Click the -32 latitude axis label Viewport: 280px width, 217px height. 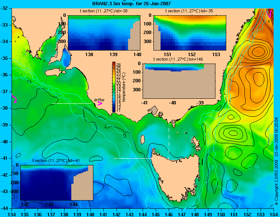pyautogui.click(x=4, y=8)
